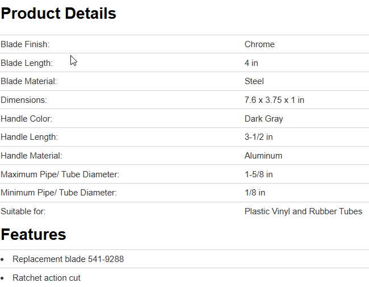Select the Steel blade material value
369x287 pixels.
coord(254,81)
